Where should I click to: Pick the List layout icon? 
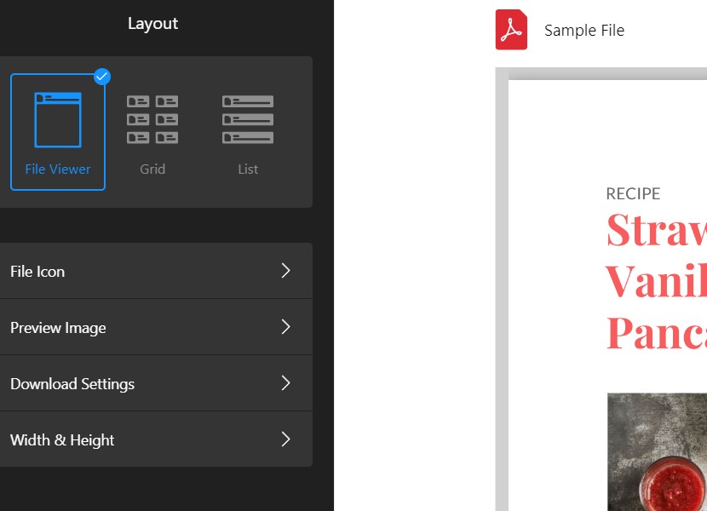click(248, 120)
